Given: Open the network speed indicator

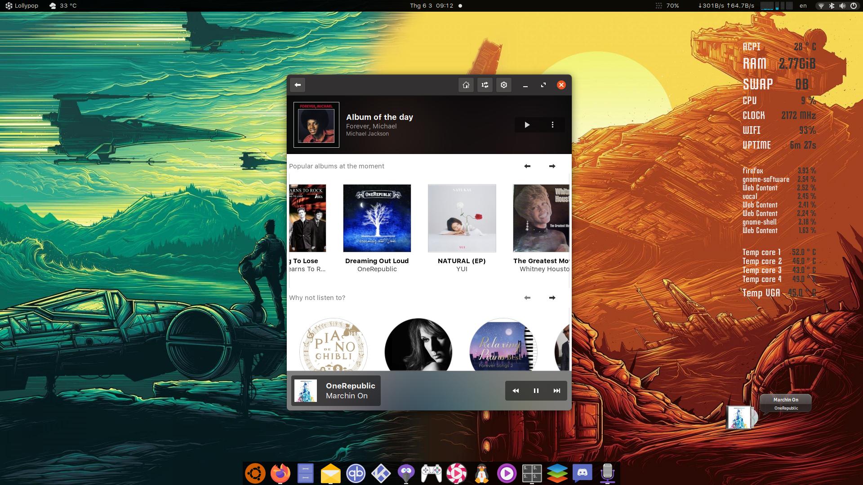Looking at the screenshot, I should click(x=726, y=6).
